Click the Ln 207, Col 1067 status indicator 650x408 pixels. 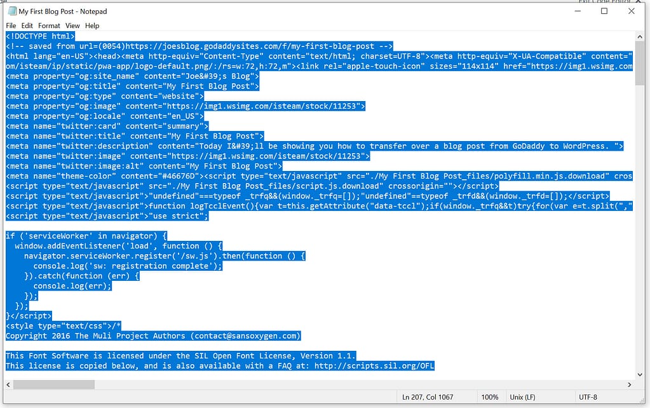click(428, 397)
